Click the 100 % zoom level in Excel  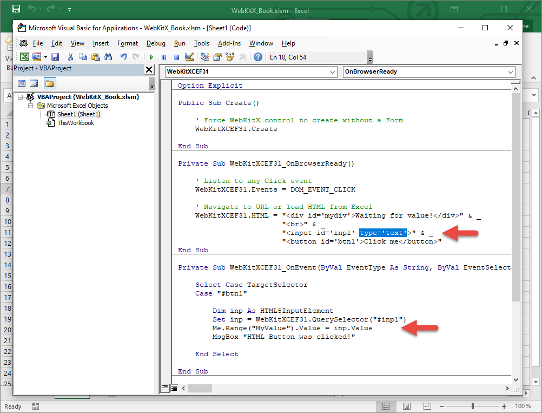tap(523, 406)
